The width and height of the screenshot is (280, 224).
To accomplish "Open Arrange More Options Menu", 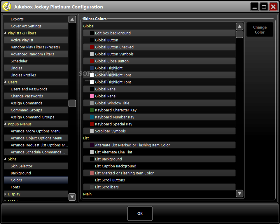I will [x=36, y=131].
